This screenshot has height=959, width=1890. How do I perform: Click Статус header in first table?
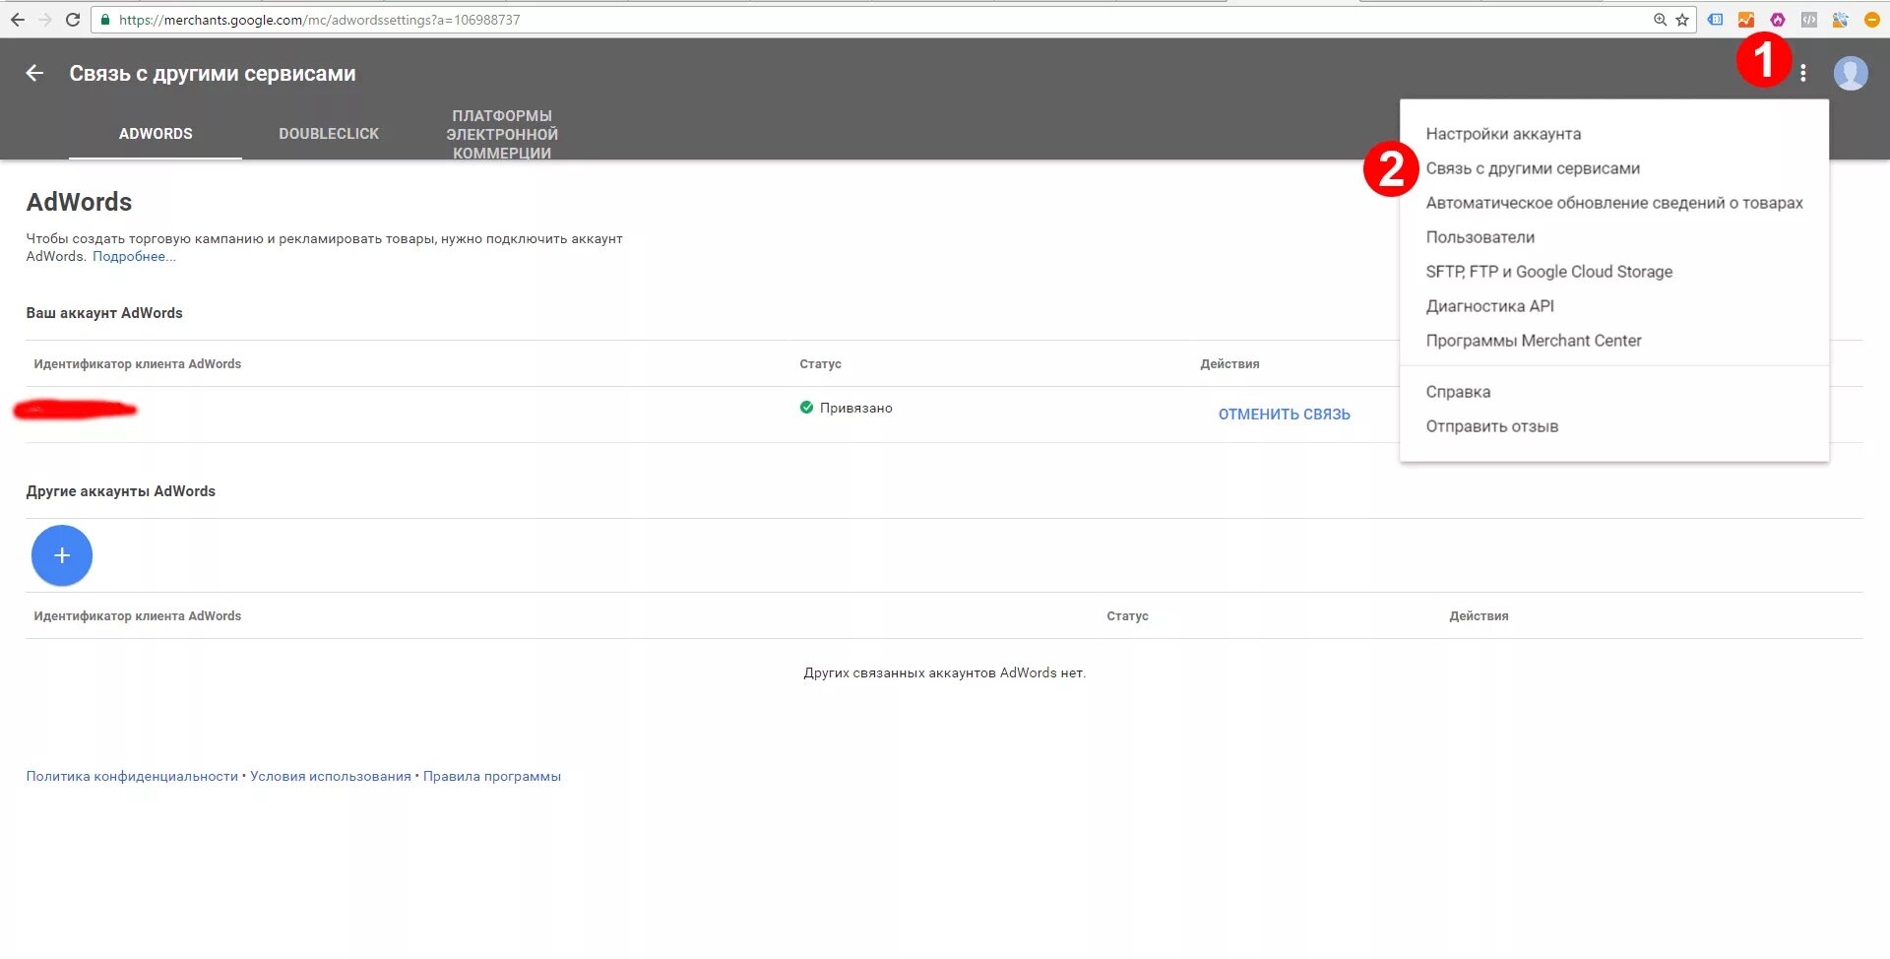tap(820, 364)
